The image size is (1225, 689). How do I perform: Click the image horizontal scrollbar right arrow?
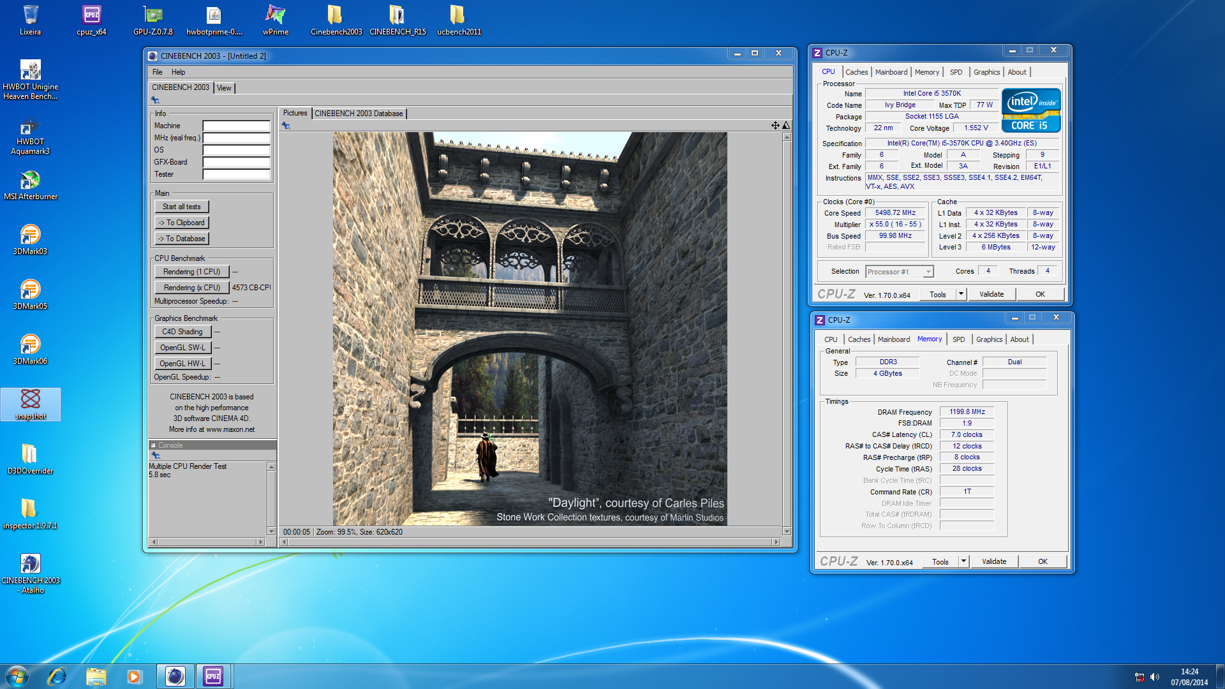[776, 542]
